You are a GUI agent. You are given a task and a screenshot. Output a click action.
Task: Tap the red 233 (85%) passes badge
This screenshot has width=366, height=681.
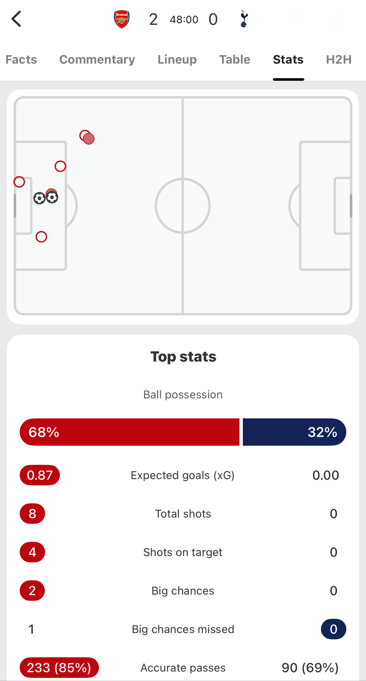tap(59, 668)
